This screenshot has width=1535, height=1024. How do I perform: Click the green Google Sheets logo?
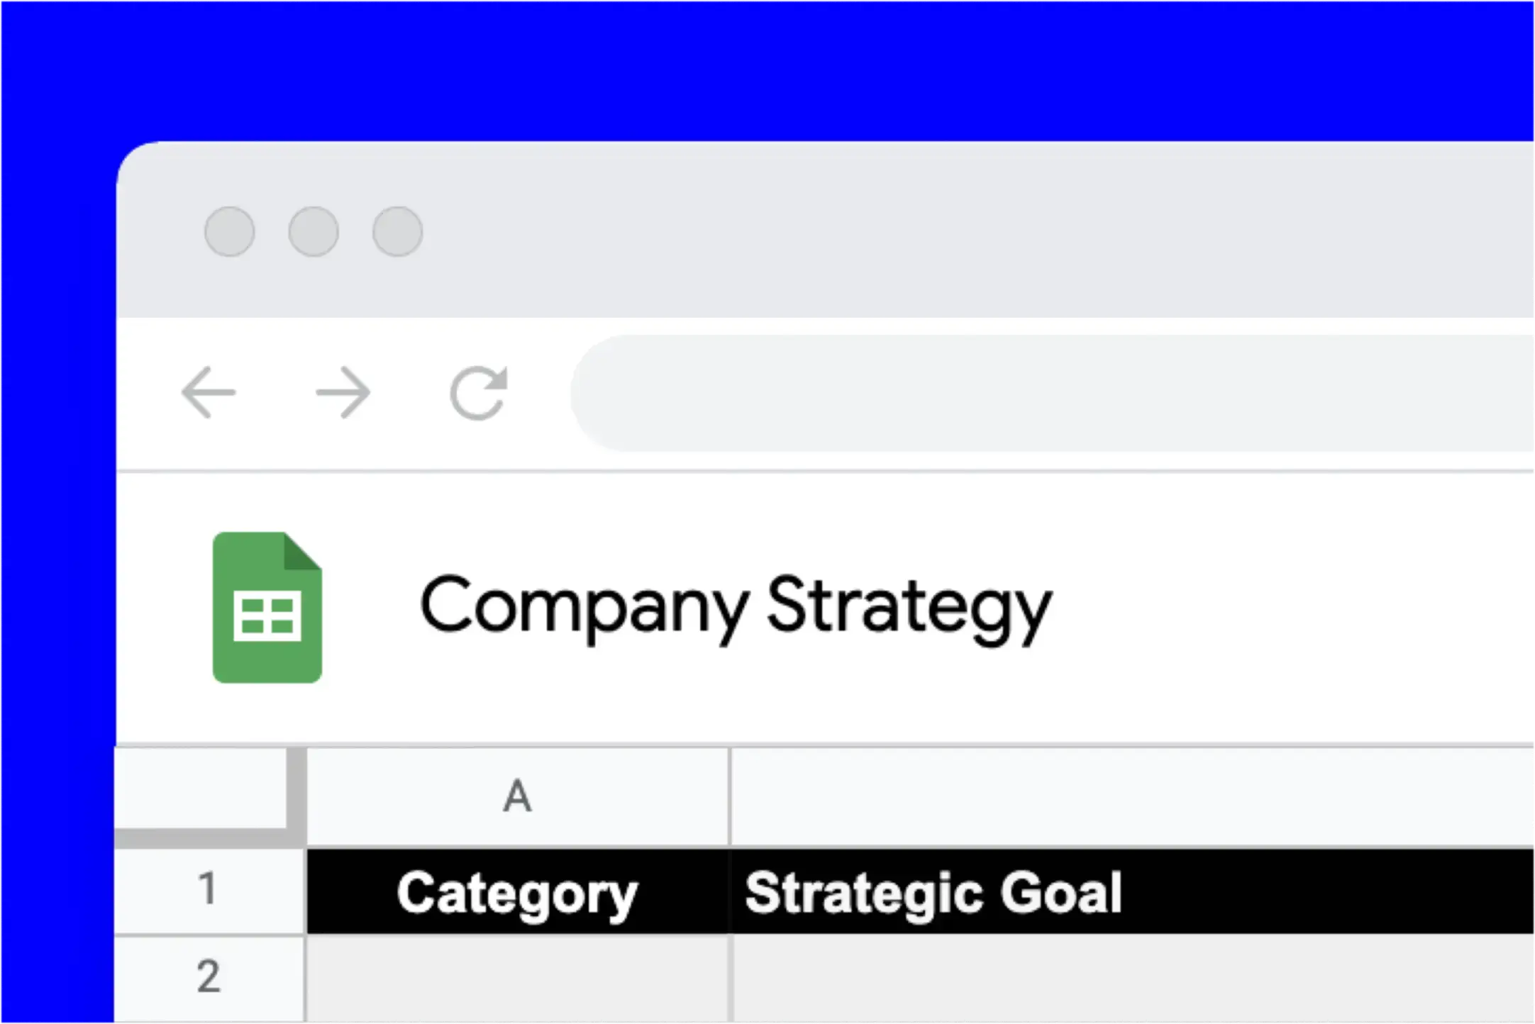267,608
